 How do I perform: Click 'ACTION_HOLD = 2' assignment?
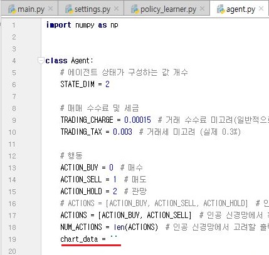tap(88, 191)
